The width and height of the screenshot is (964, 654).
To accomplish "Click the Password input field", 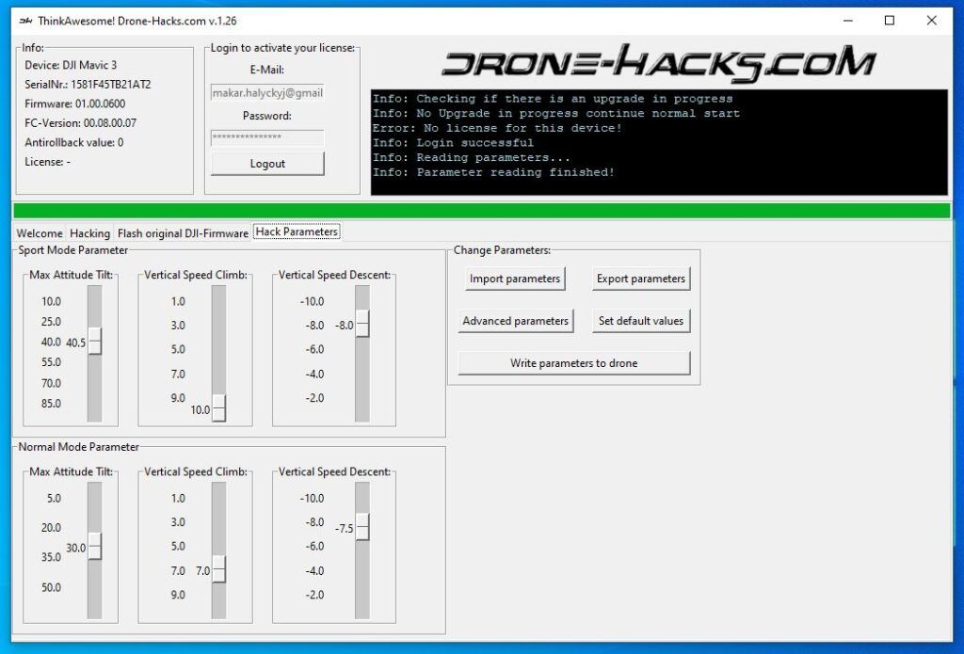I will [267, 137].
